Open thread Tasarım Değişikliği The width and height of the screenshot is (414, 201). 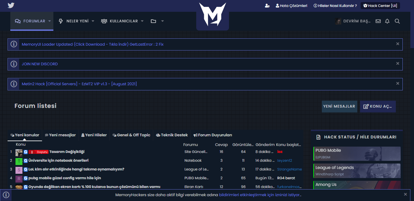point(67,152)
